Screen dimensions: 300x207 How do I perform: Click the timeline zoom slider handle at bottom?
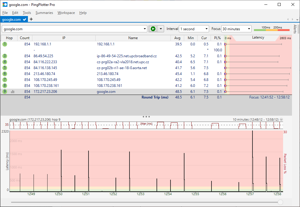pos(280,202)
